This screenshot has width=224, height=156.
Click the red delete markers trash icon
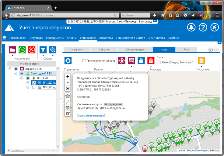[x=151, y=60]
